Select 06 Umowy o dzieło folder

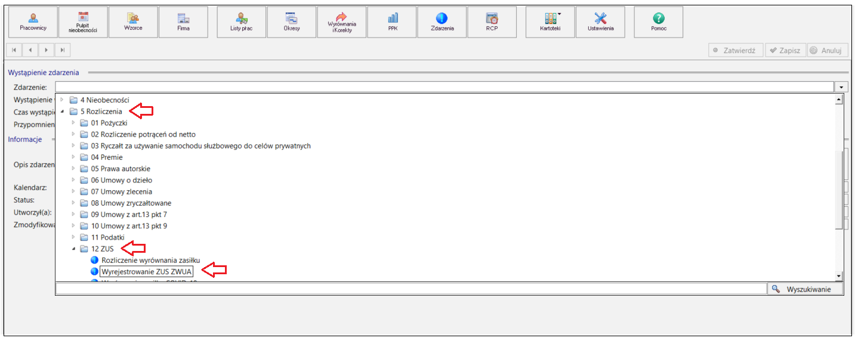122,180
